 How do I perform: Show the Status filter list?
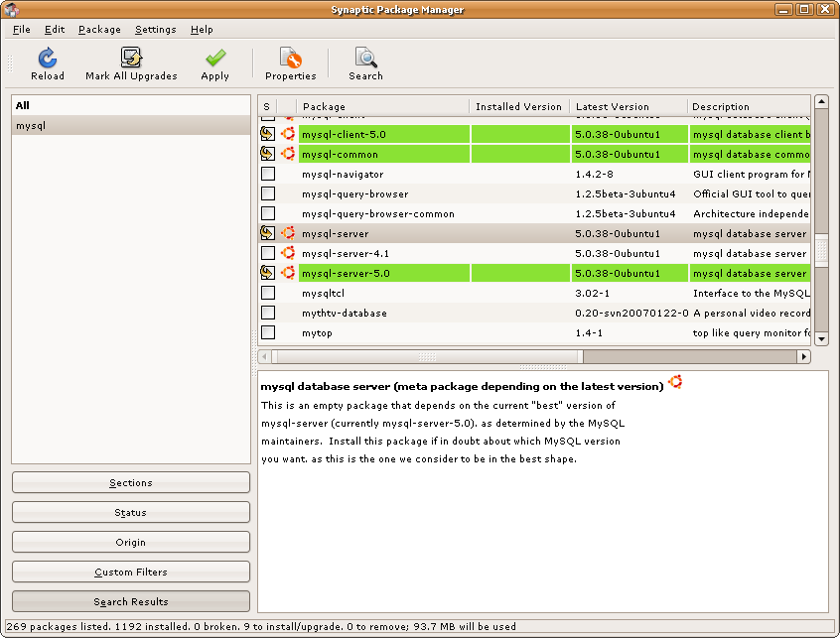tap(131, 512)
